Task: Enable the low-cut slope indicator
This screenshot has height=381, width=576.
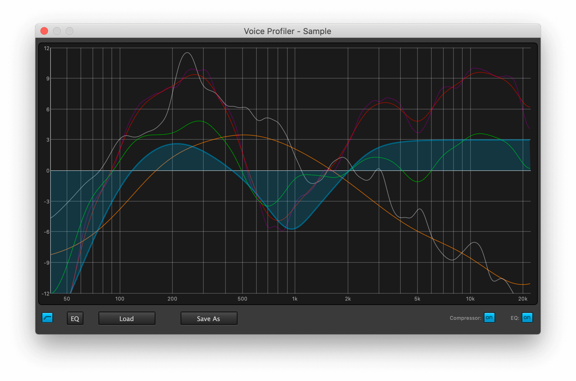Action: click(x=48, y=318)
